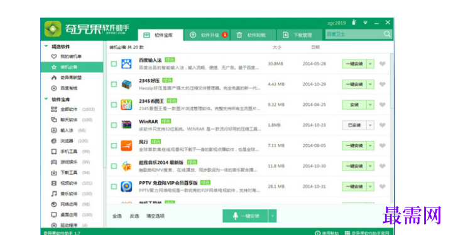This screenshot has height=235, width=453.
Task: Favorite 百度输入法 with heart icon
Action: point(382,64)
